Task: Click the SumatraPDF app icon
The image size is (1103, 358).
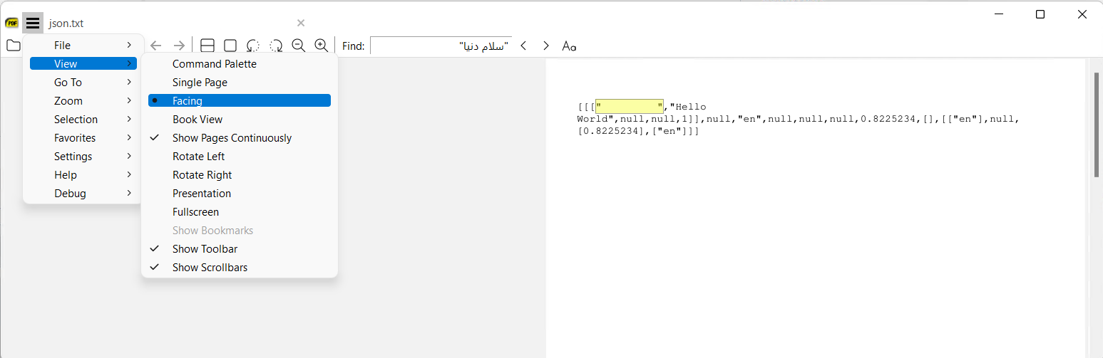Action: coord(11,23)
